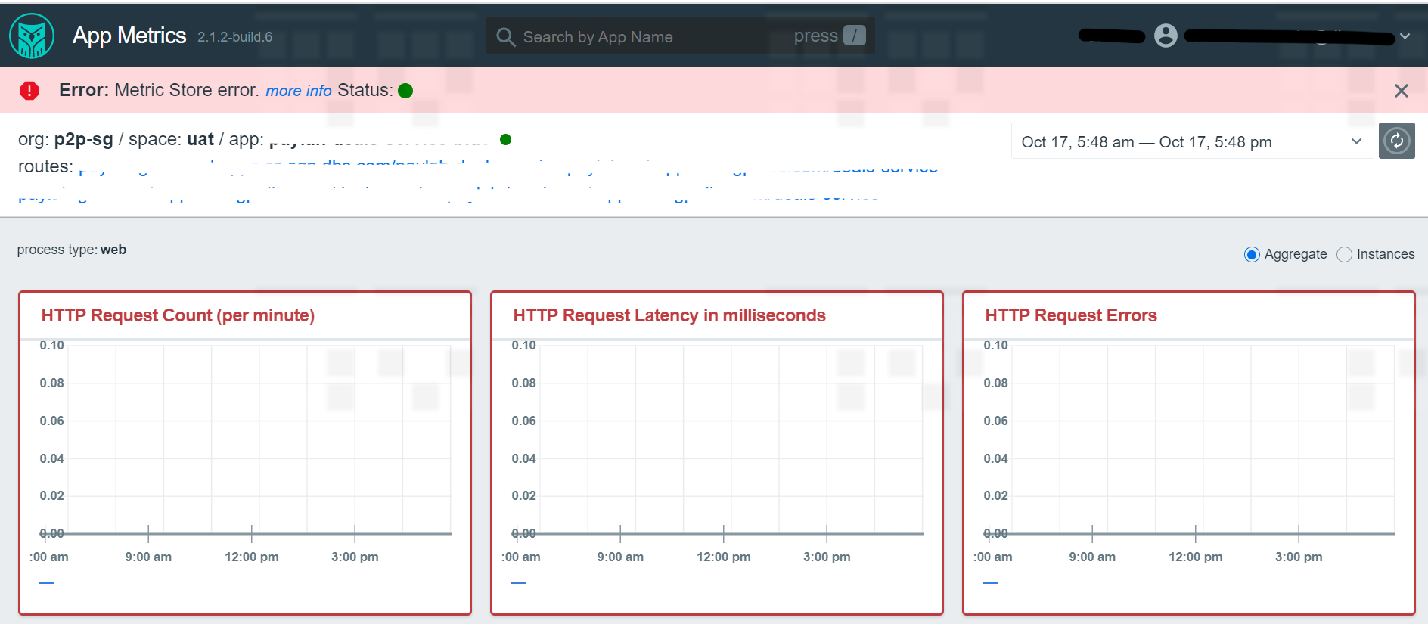Refresh metrics with the reload icon button
Screen dimensions: 1428x624
(1397, 141)
